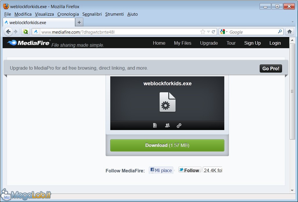The image size is (298, 202).
Task: Open the Modifica menu
Action: coord(23,14)
